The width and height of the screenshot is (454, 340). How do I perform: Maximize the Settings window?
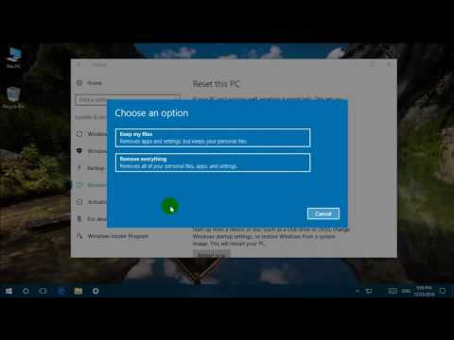(373, 64)
